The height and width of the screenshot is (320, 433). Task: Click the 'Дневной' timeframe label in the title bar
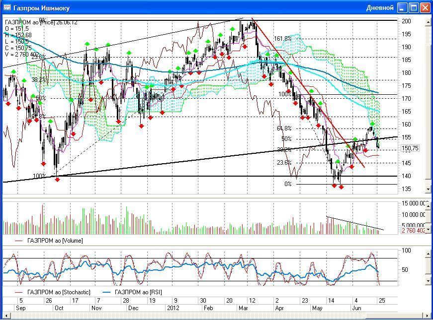pyautogui.click(x=380, y=8)
